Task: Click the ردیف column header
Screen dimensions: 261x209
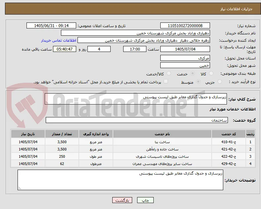Action: tap(250, 134)
